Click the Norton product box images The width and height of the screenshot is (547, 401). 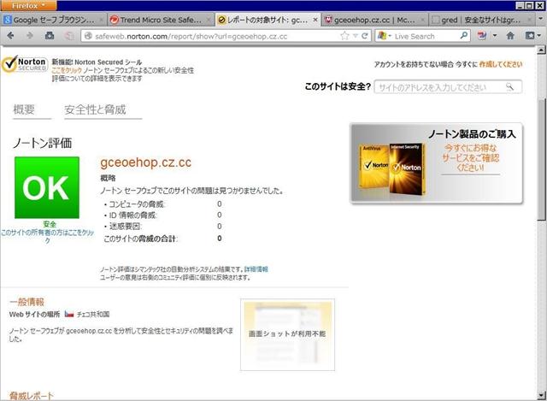pyautogui.click(x=392, y=168)
